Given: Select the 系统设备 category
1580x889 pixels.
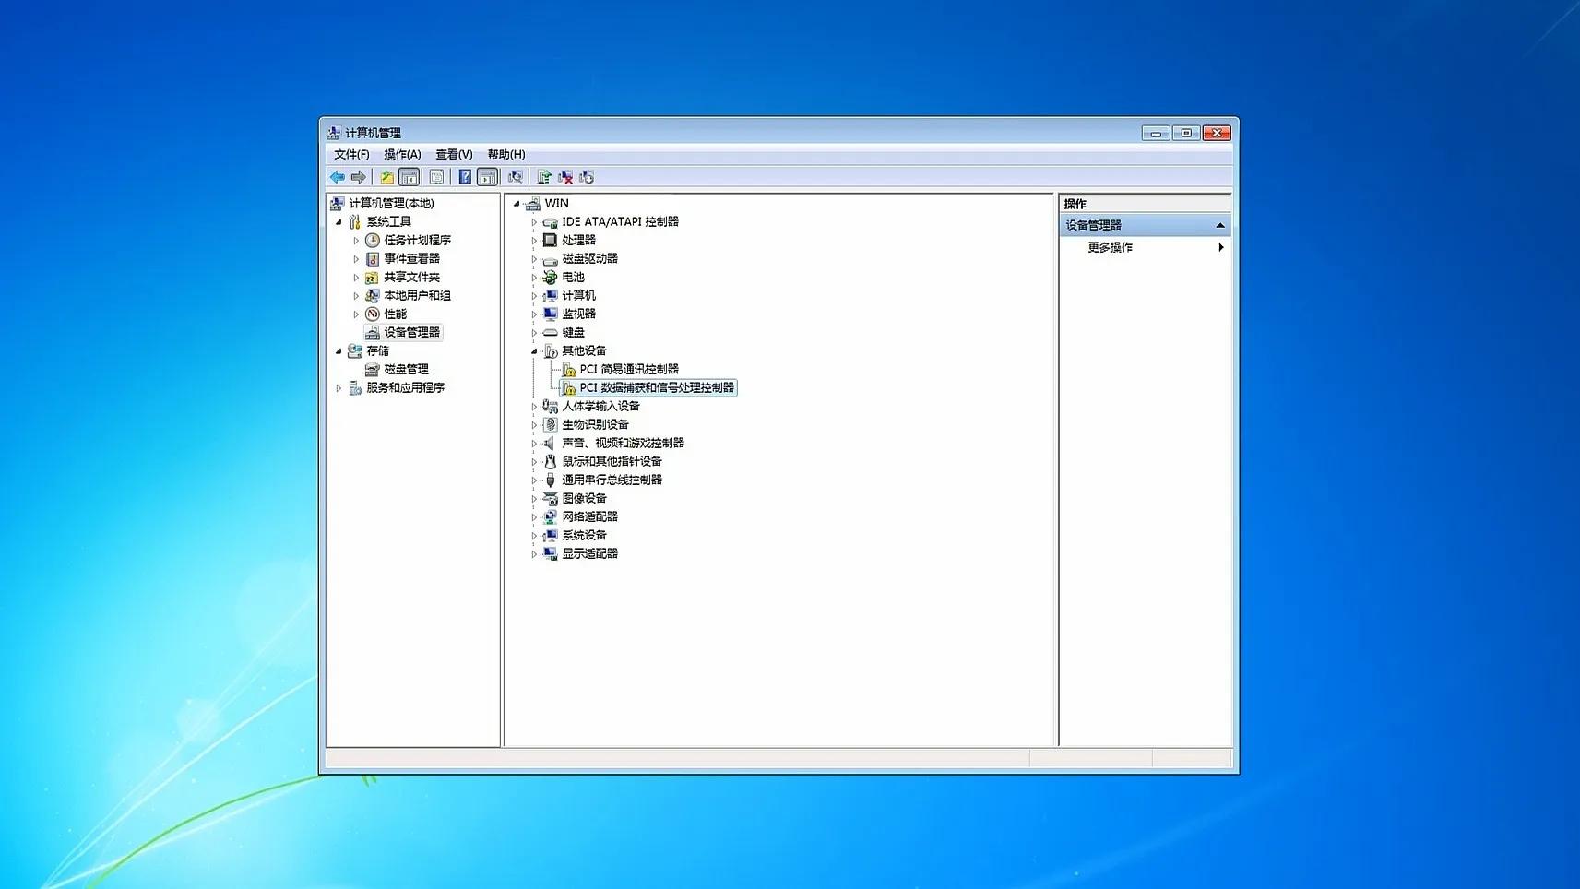Looking at the screenshot, I should click(584, 535).
